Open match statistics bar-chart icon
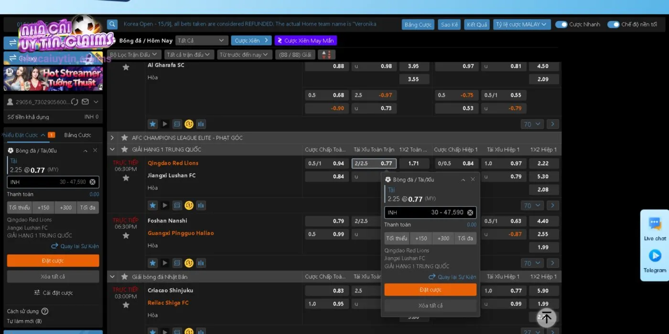669x334 pixels. coord(201,124)
